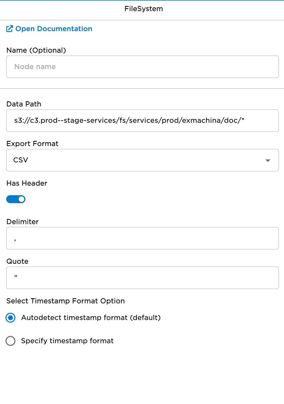Click the dropdown arrow next to CSV

(x=268, y=160)
